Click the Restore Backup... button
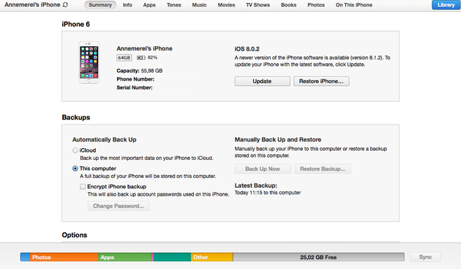The image size is (461, 269). coord(323,169)
